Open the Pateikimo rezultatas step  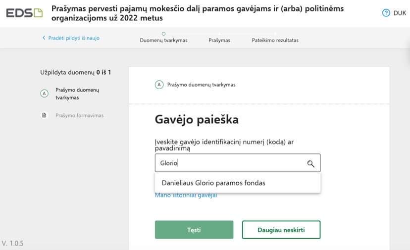pyautogui.click(x=275, y=40)
